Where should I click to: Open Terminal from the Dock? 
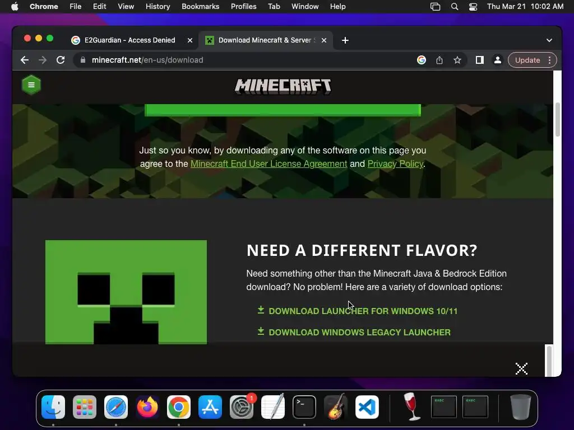point(304,407)
